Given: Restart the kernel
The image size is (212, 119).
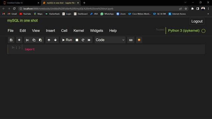Looking at the screenshot, I should point(83,40).
